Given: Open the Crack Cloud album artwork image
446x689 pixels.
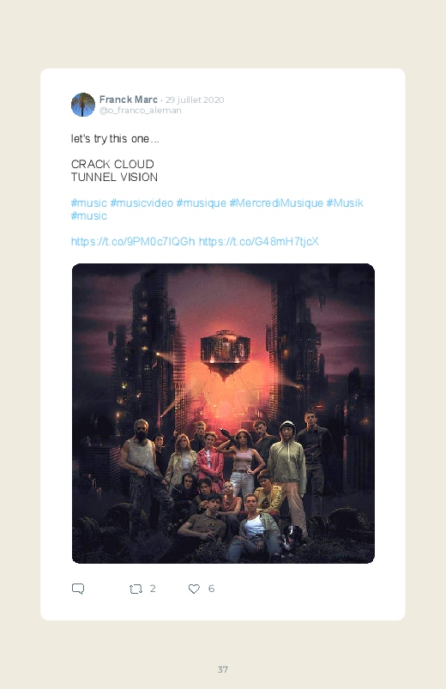Looking at the screenshot, I should (x=223, y=414).
